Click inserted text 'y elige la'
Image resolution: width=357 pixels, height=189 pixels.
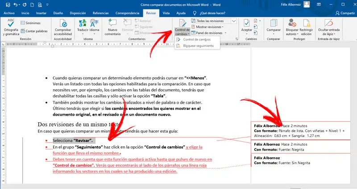194,147
